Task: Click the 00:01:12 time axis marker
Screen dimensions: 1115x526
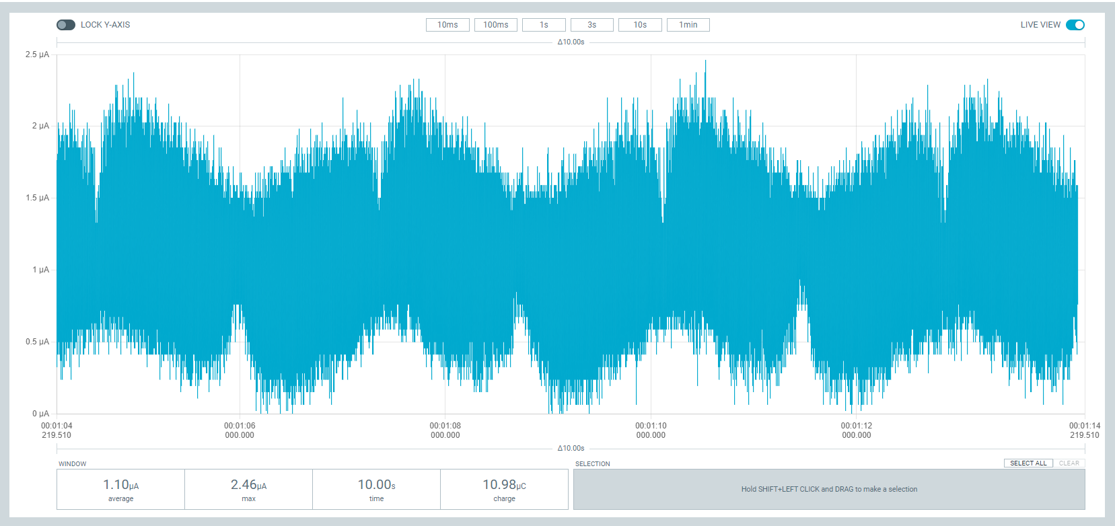Action: coord(856,430)
